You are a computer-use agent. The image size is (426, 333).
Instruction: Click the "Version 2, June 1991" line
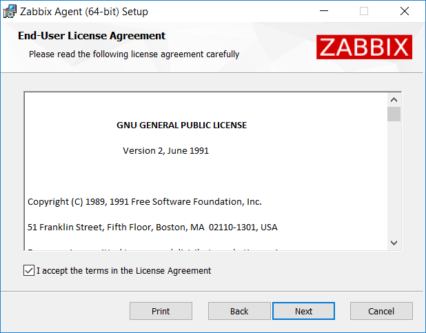(165, 150)
